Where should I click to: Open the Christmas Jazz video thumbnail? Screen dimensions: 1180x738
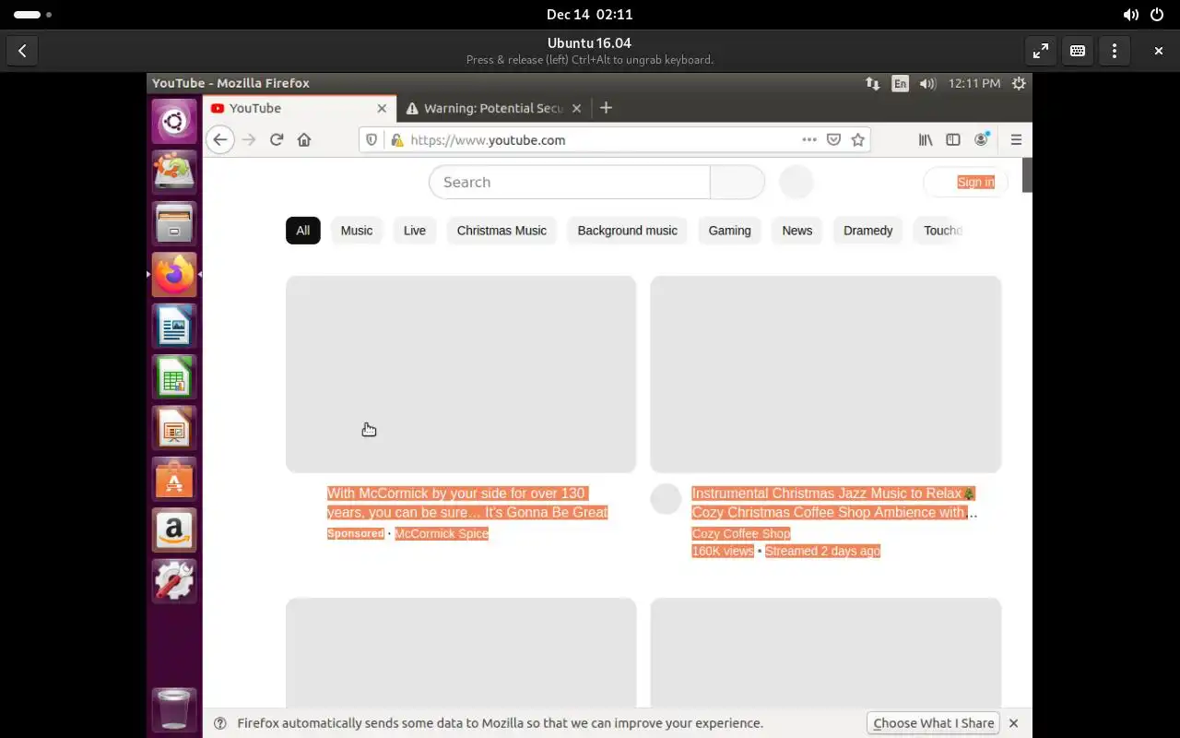click(826, 375)
